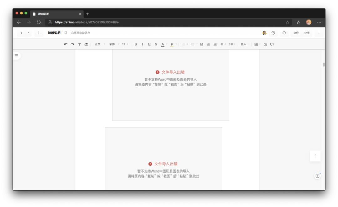Open the document outline sidebar icon

point(16,56)
